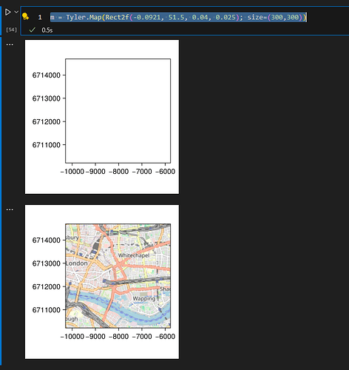Click the green checkmark execution status
Image resolution: width=349 pixels, height=370 pixels.
[x=32, y=30]
